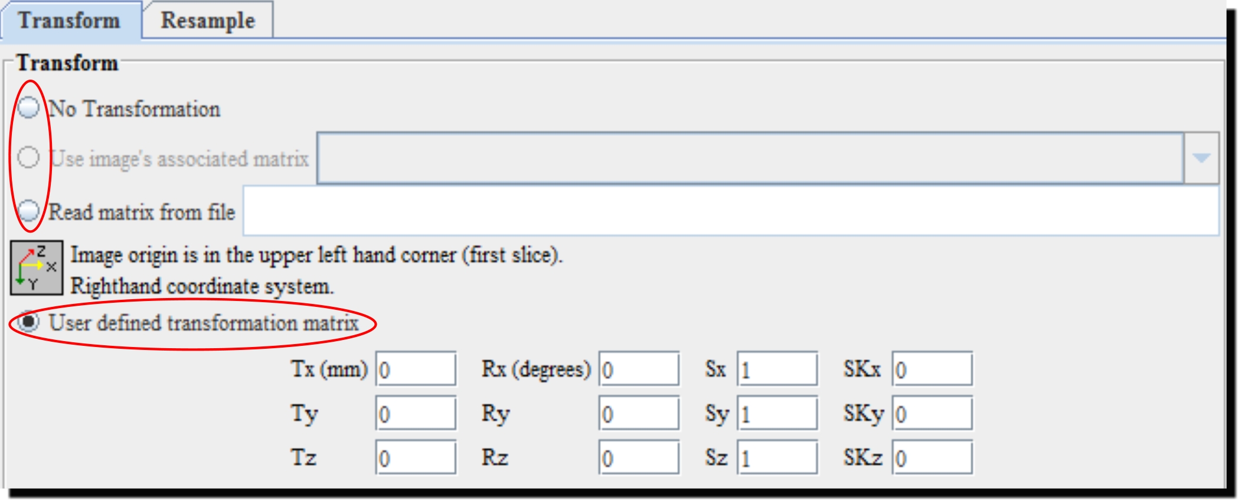1242x504 pixels.
Task: Click the associated matrix combo box field
Action: [750, 158]
